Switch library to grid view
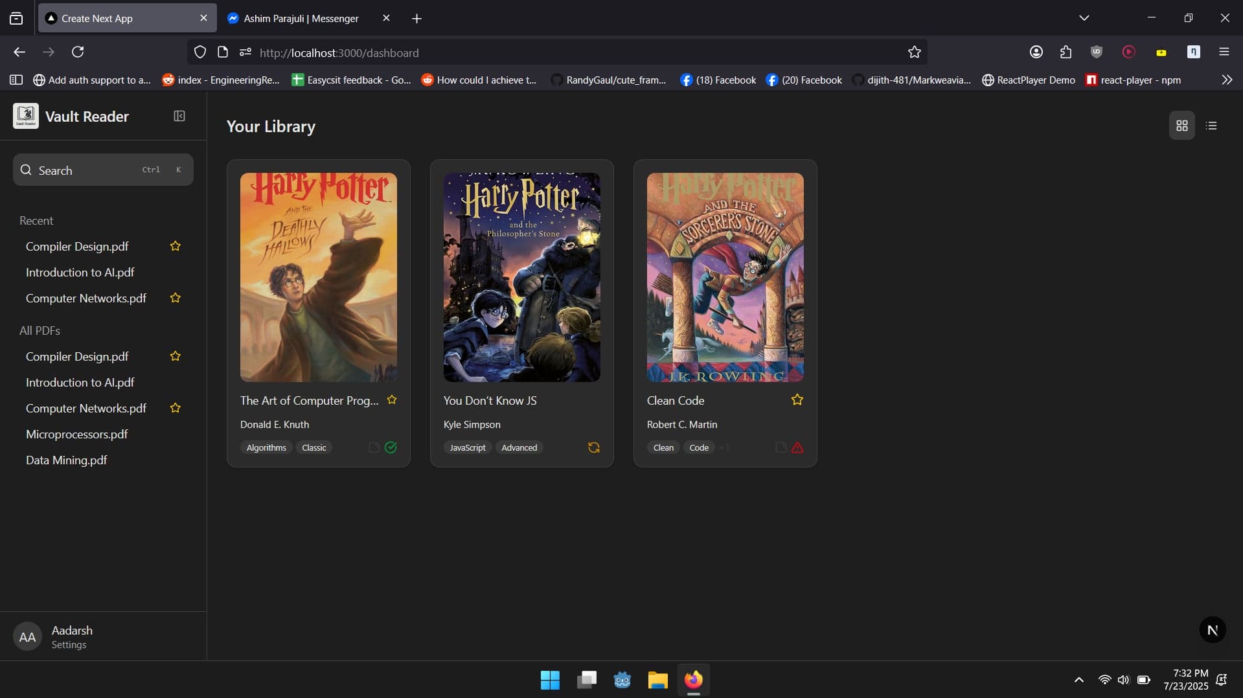1243x698 pixels. pyautogui.click(x=1181, y=126)
